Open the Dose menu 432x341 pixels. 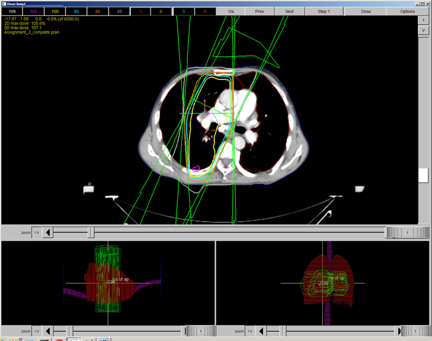366,12
